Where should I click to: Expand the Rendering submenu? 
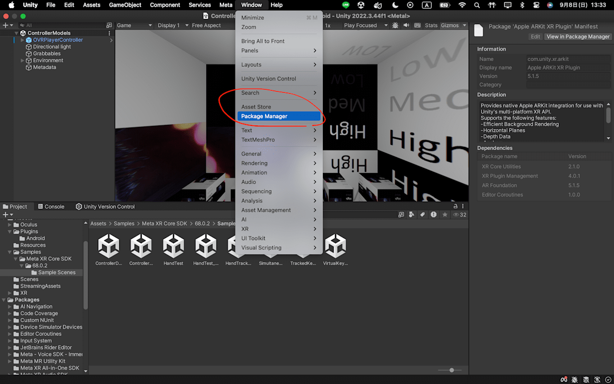tap(279, 163)
